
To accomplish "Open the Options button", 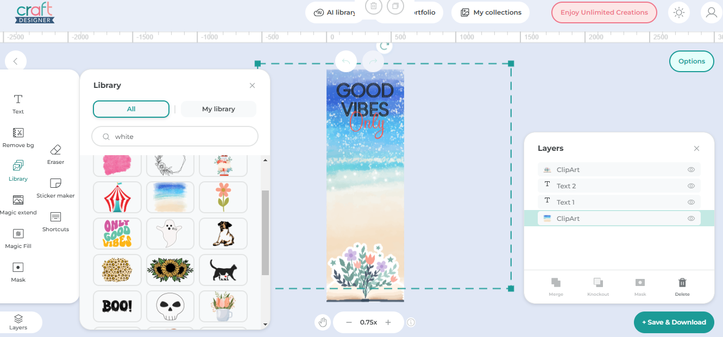I will point(691,61).
